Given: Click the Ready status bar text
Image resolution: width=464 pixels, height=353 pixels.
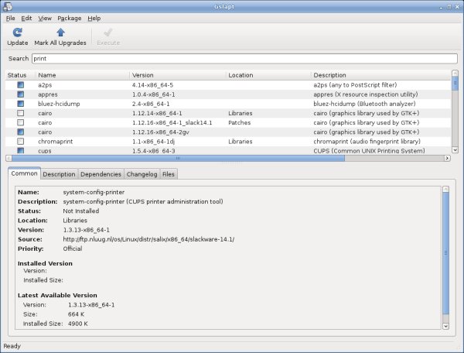Looking at the screenshot, I should 12,346.
